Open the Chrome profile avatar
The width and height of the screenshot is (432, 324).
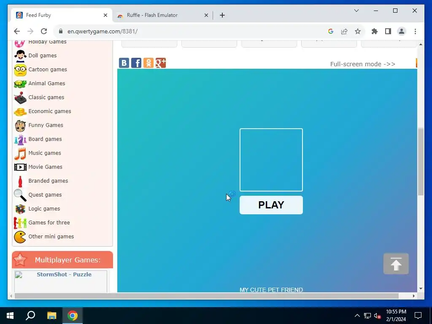click(x=402, y=31)
